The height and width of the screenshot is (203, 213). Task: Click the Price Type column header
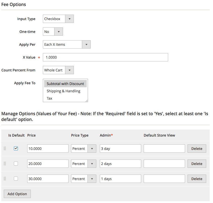pyautogui.click(x=80, y=135)
